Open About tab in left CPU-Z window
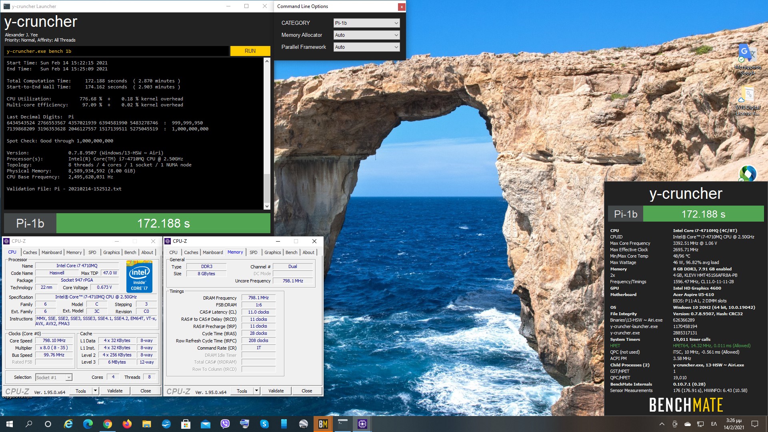 click(147, 252)
